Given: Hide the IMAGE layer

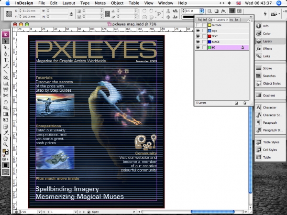Looking at the screenshot, I should click(198, 42).
